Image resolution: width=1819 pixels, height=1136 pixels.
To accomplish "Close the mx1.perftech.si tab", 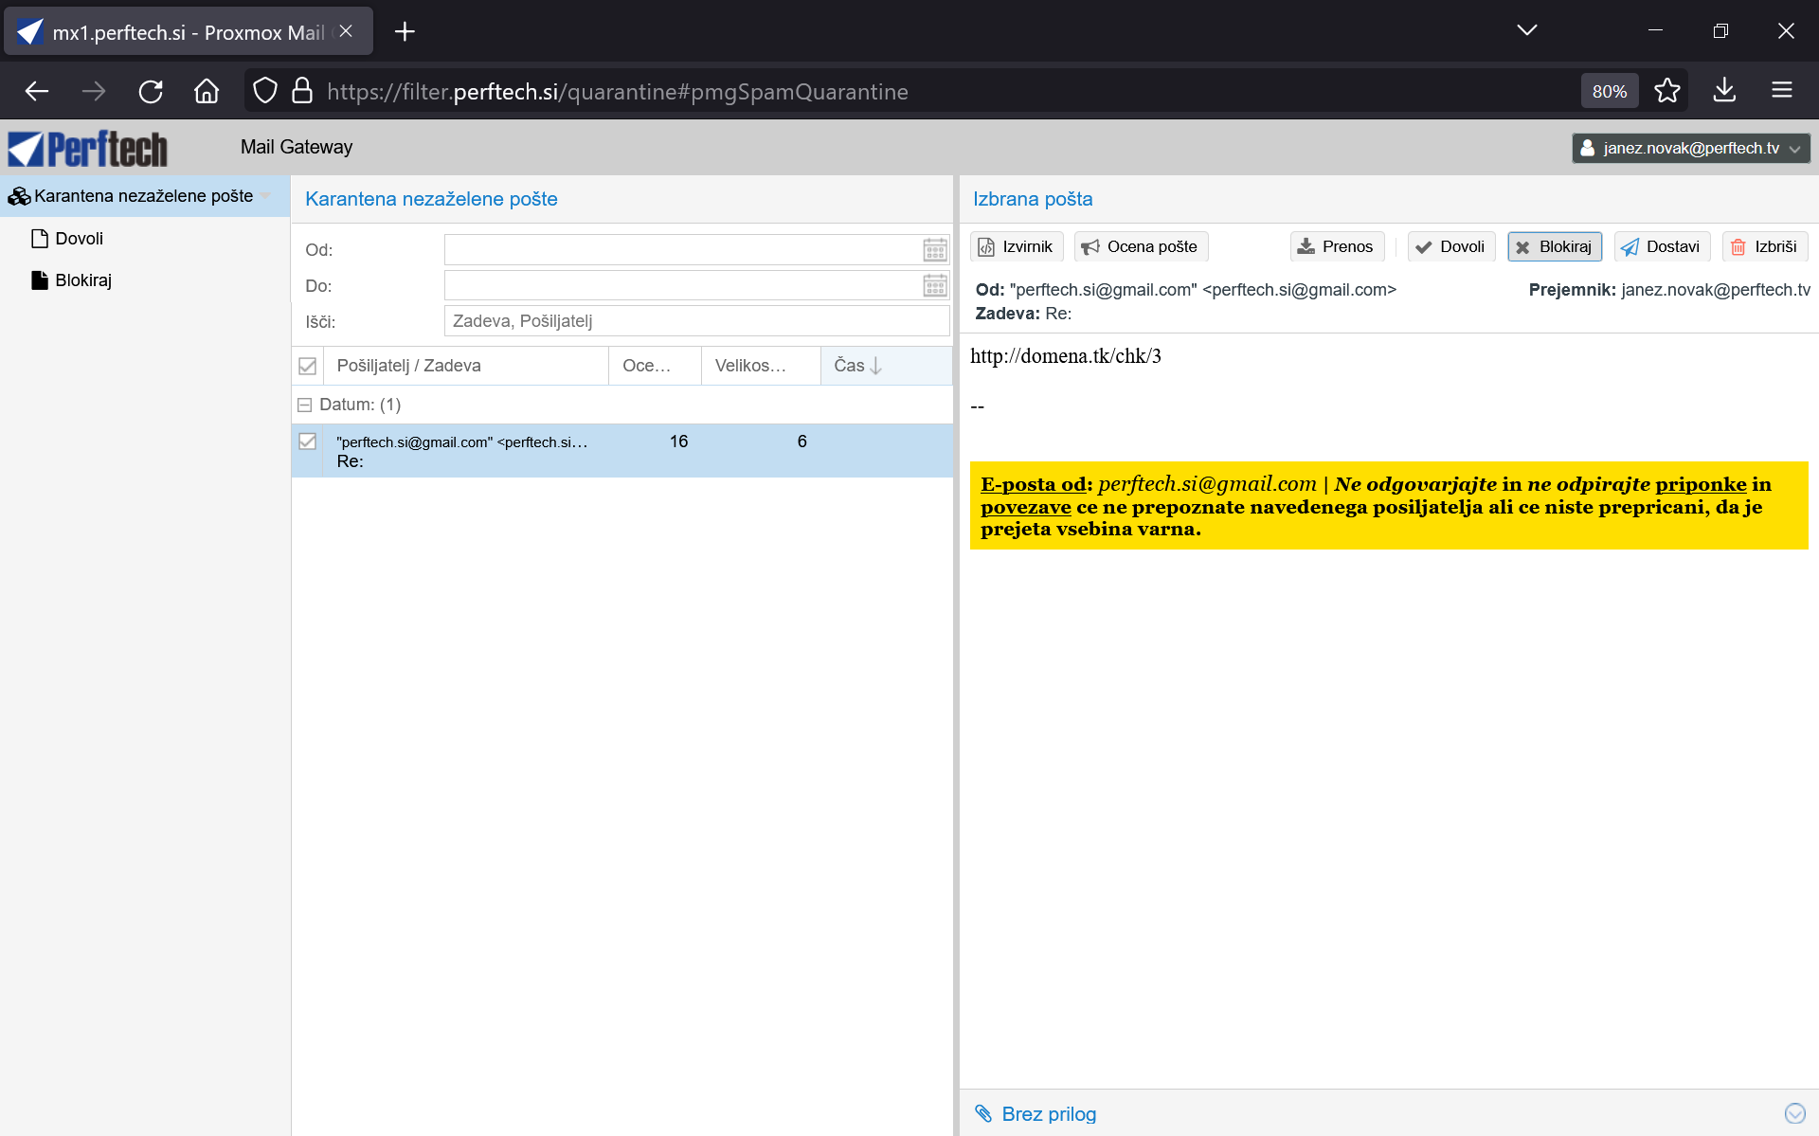I will [346, 31].
